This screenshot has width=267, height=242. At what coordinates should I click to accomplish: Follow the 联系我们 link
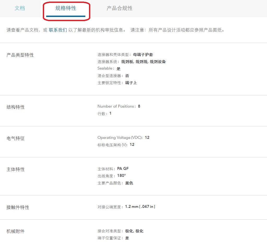58,30
